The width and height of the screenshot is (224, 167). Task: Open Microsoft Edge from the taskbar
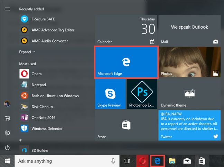coord(157,161)
